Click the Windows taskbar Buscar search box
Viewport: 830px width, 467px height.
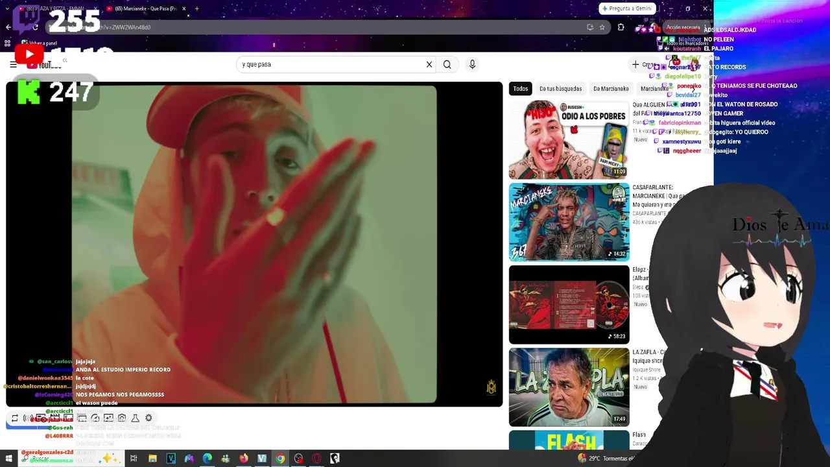coord(71,459)
